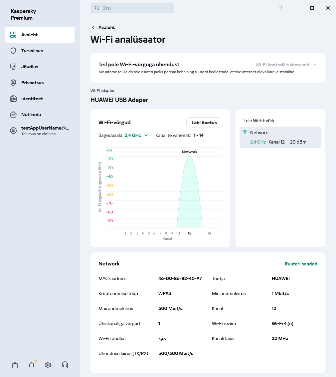Click the Nutikodu smart home icon
The height and width of the screenshot is (377, 336).
click(13, 115)
